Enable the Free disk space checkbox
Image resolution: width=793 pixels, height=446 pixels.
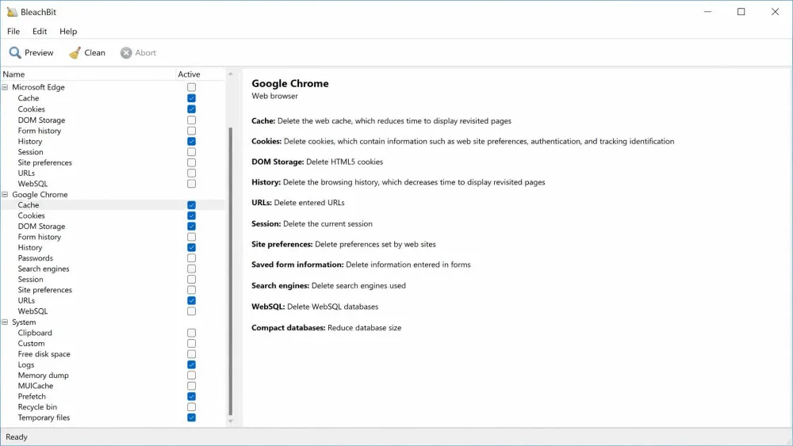click(191, 354)
